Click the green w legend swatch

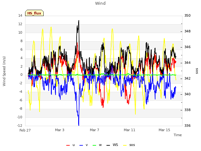click(x=94, y=145)
